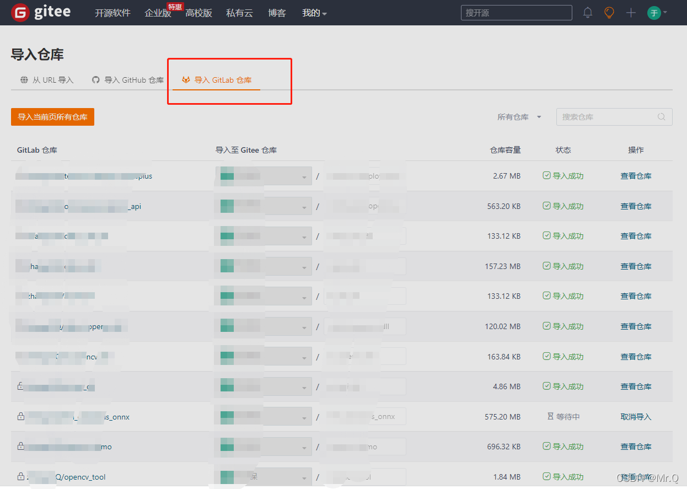Expand the 我的 dropdown menu

tap(314, 13)
